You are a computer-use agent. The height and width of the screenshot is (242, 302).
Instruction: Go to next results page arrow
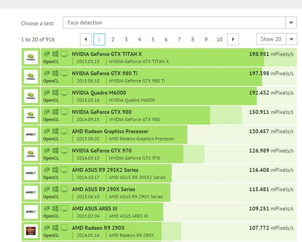point(233,39)
